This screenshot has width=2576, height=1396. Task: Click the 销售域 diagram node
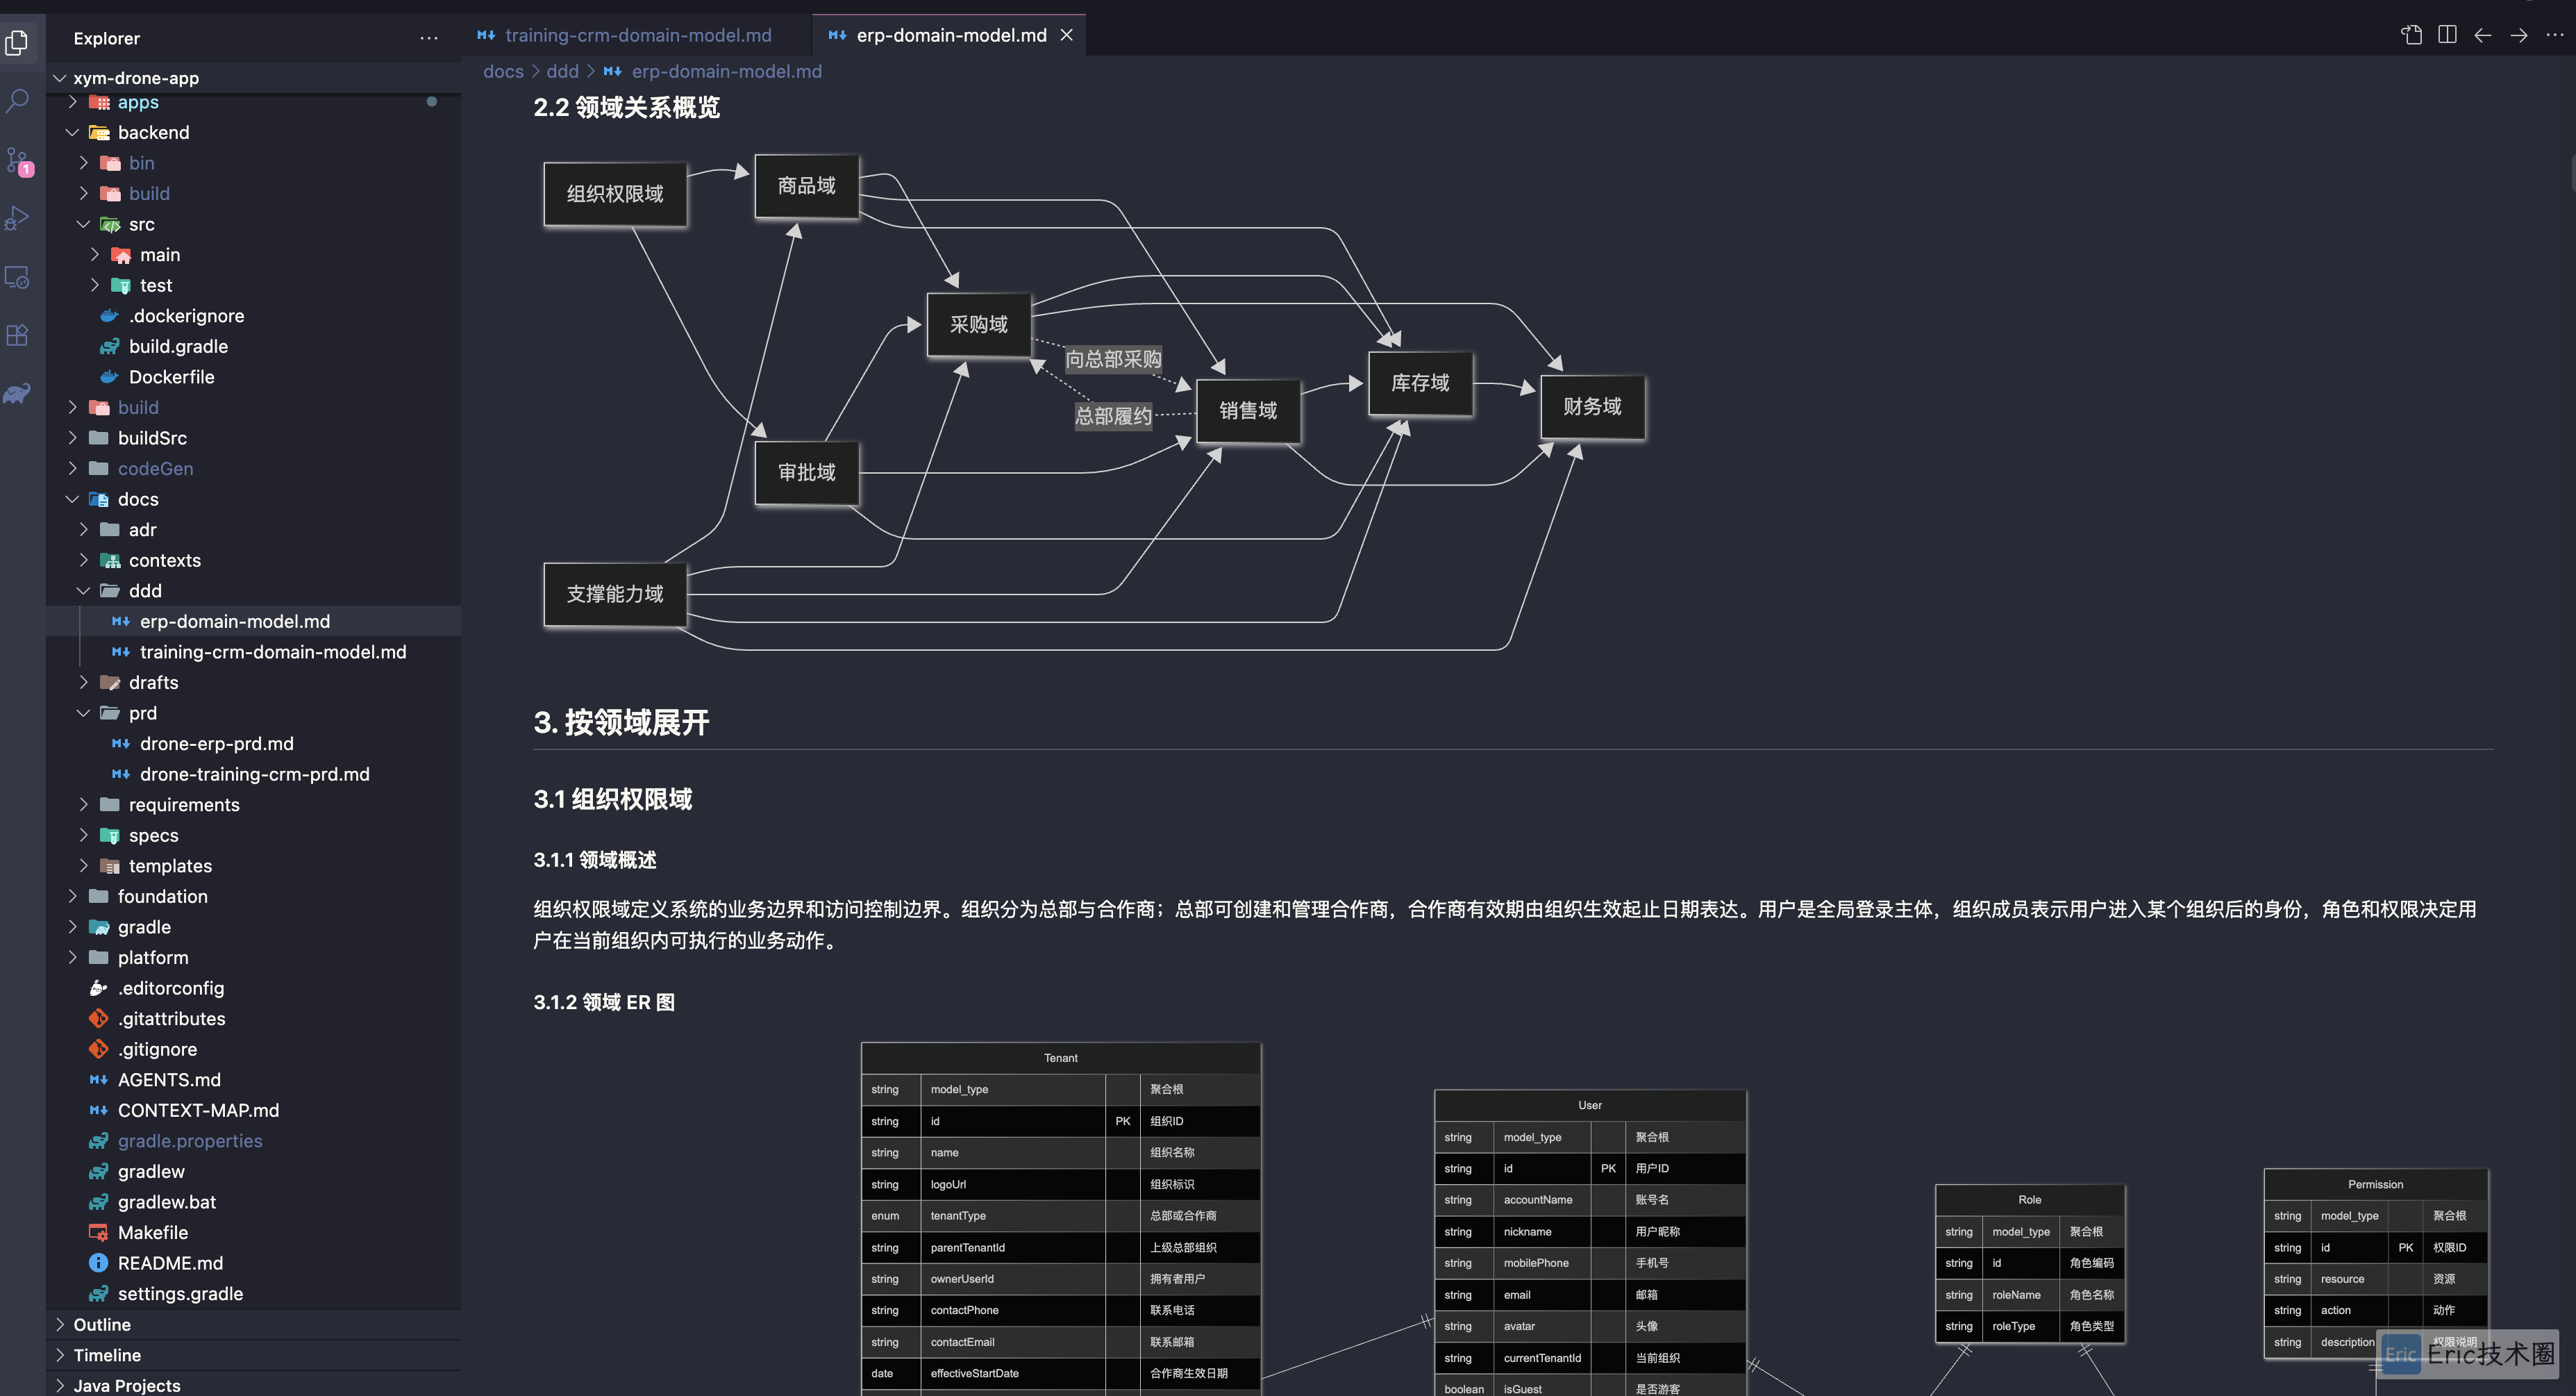(x=1248, y=410)
